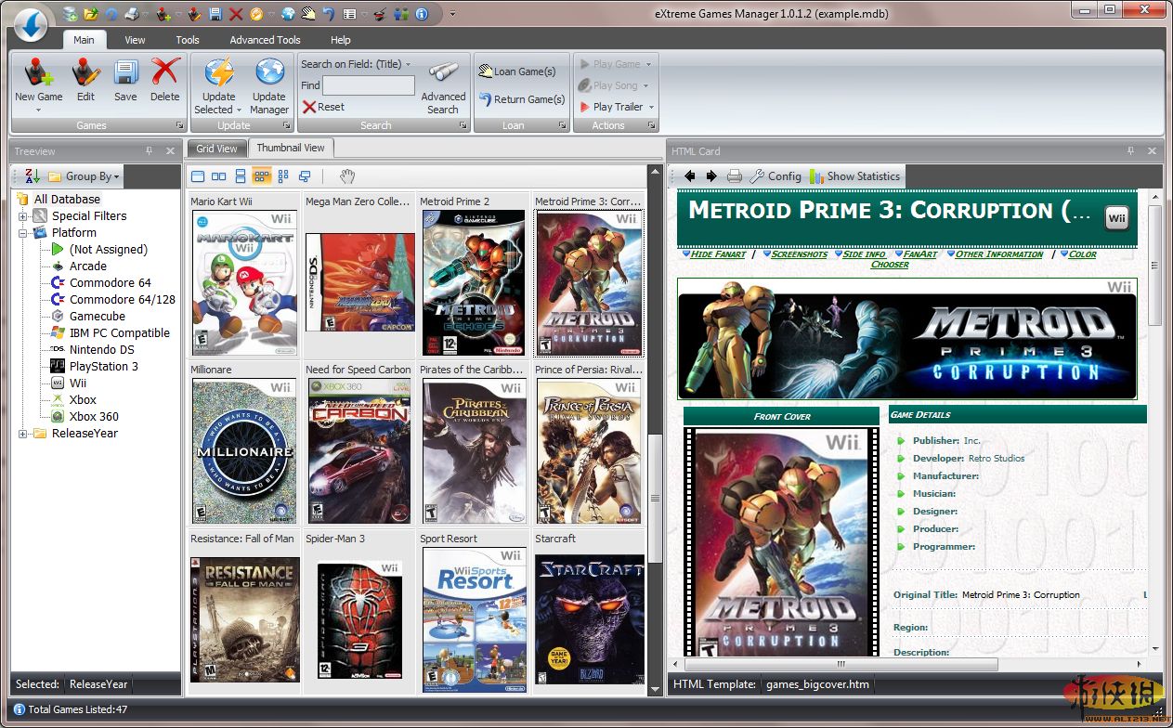Toggle the single card layout icon
Screen dimensions: 1173x728
198,176
